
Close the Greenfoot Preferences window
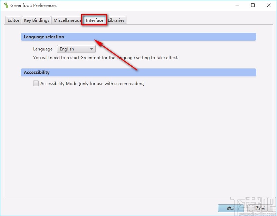click(x=269, y=5)
